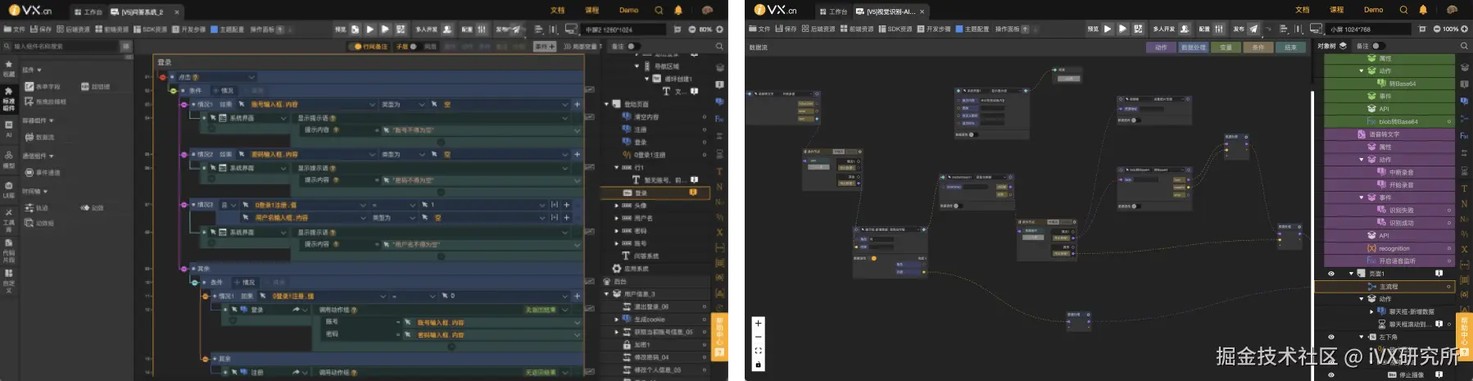Click the zoom in plus next to 100%
1473x381 pixels.
coord(1465,29)
